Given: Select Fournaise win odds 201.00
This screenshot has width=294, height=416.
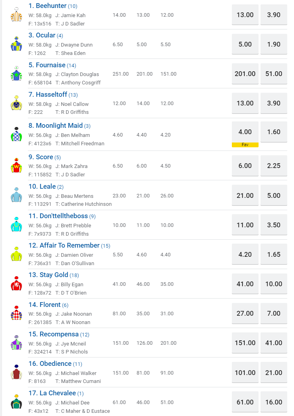Looking at the screenshot, I should click(x=245, y=74).
